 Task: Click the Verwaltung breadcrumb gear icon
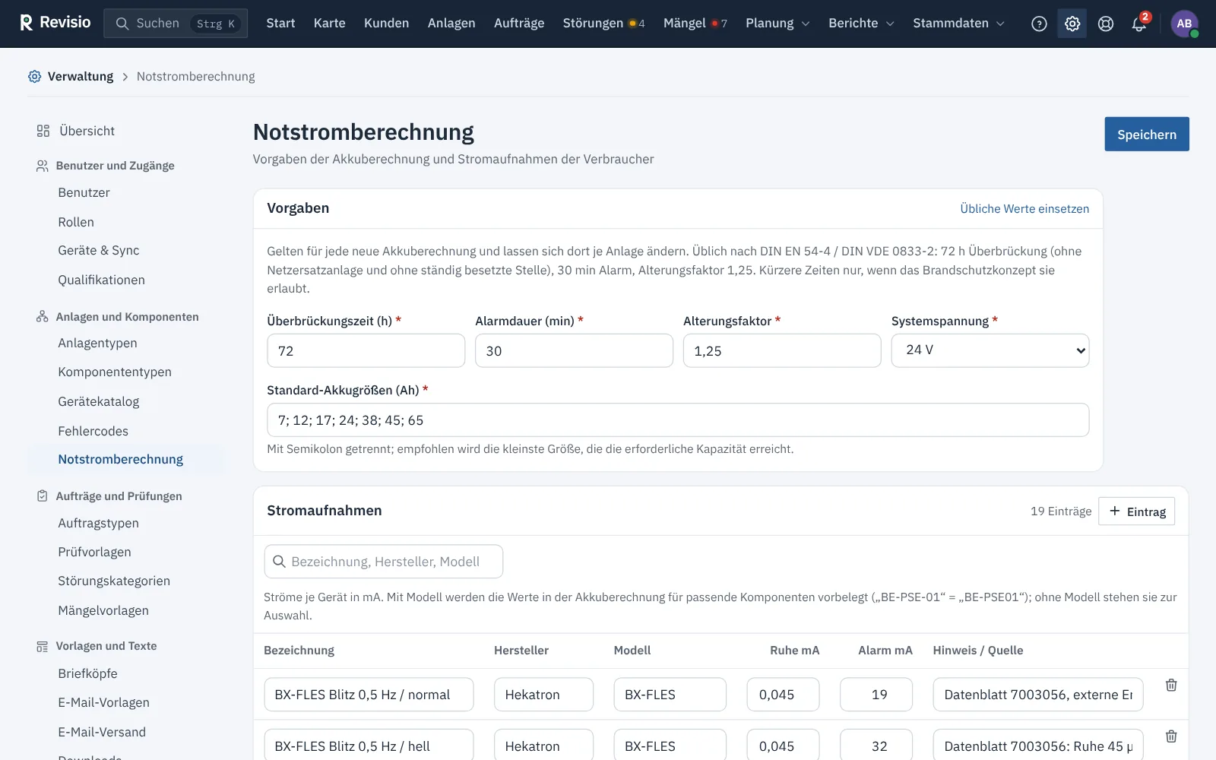(x=35, y=76)
